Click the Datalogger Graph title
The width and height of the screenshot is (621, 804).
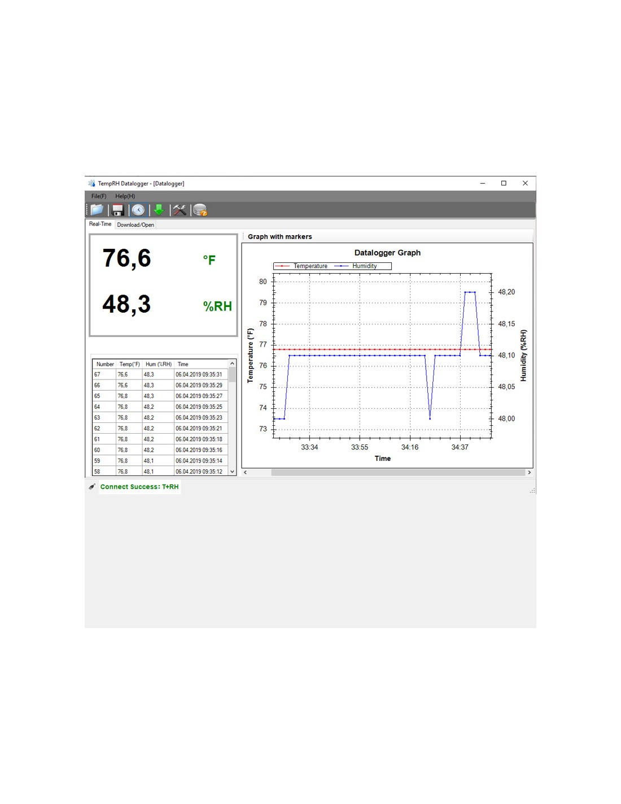coord(387,253)
